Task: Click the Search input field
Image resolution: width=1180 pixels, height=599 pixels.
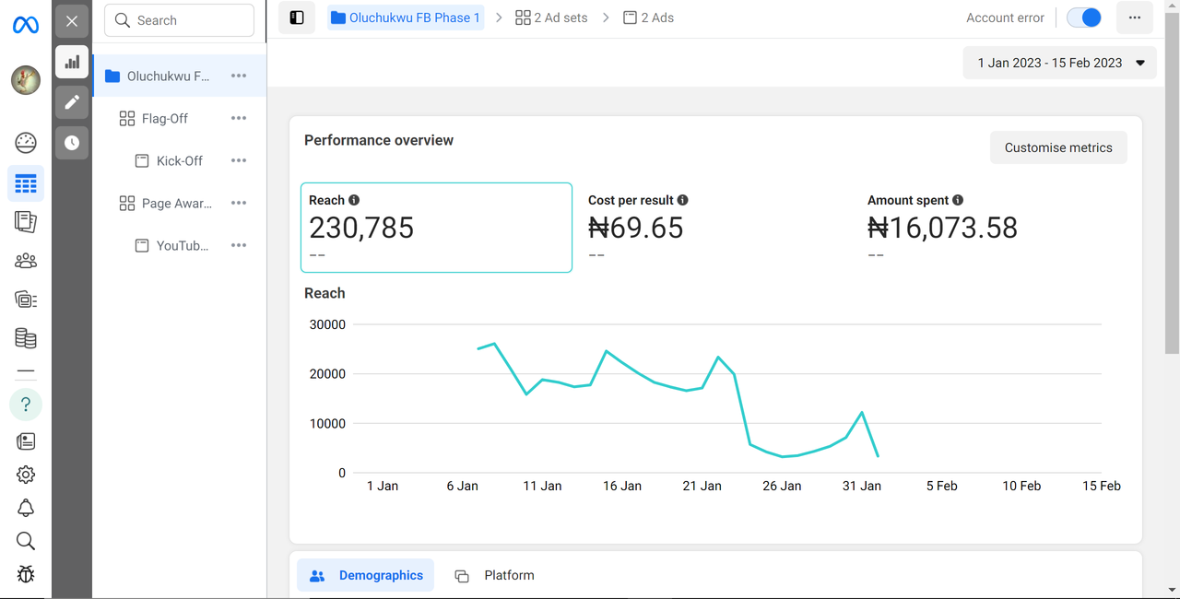Action: pos(180,20)
